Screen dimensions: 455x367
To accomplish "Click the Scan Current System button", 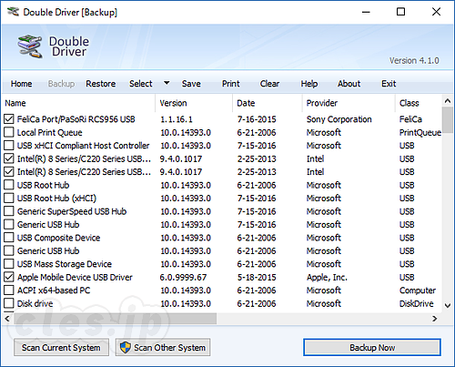I will click(x=61, y=347).
